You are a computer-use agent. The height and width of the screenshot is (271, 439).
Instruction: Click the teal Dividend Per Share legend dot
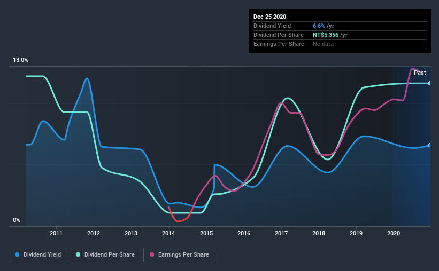pyautogui.click(x=78, y=254)
